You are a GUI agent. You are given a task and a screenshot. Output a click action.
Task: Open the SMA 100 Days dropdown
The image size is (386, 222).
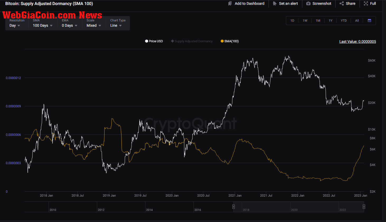click(43, 26)
